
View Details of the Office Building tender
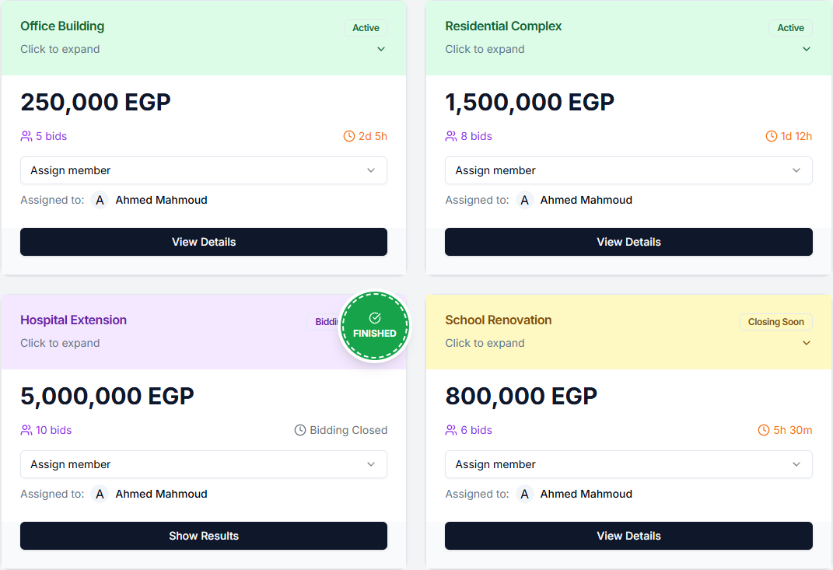pos(204,242)
